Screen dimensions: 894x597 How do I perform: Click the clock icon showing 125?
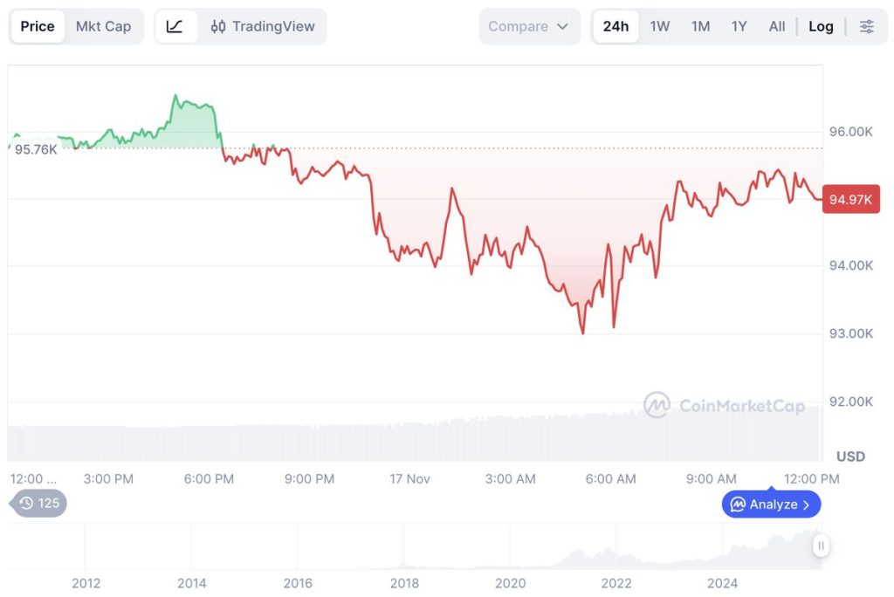pos(38,504)
